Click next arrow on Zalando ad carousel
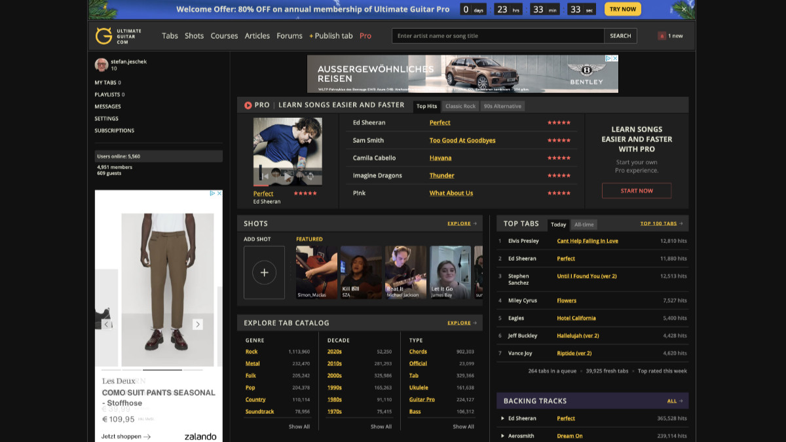The image size is (786, 442). (x=197, y=324)
